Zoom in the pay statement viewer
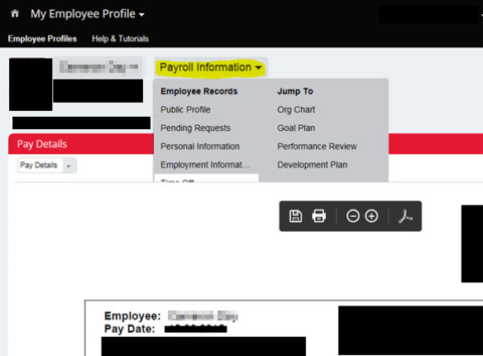Screen dimensions: 483x356 (x=371, y=216)
